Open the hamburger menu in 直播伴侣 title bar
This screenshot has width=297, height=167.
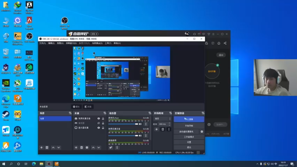point(213,34)
